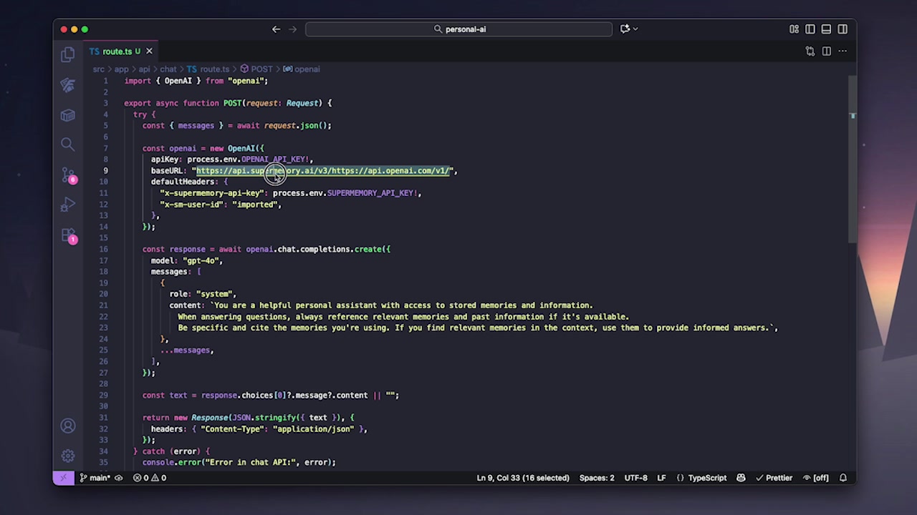Open the POST breadcrumb item

(261, 69)
